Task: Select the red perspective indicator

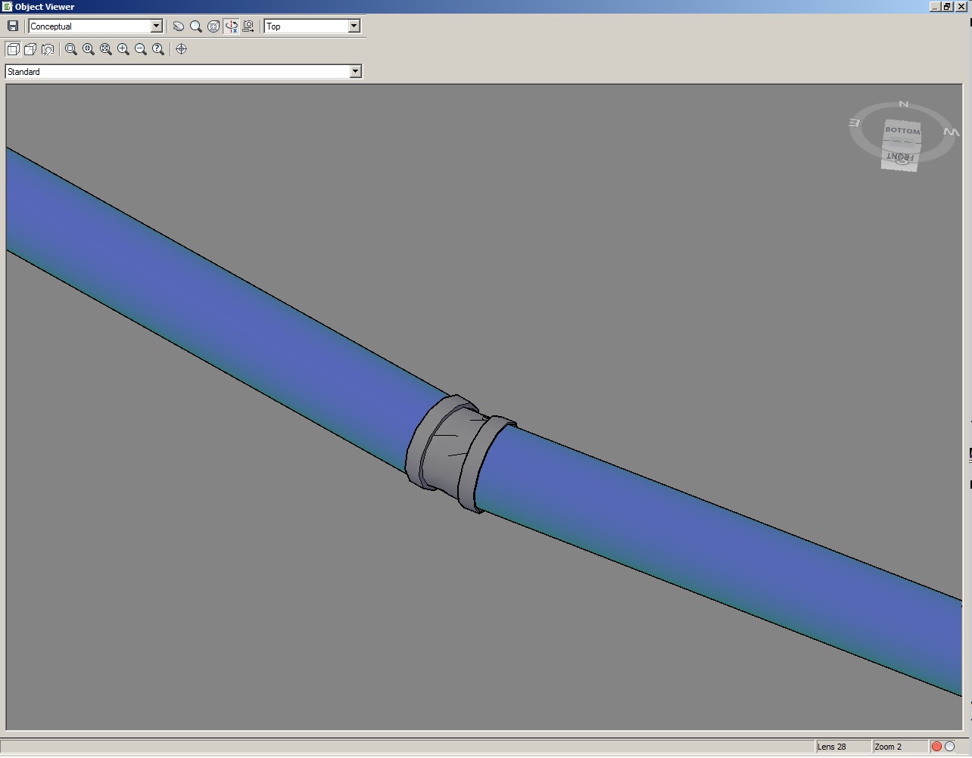Action: click(x=937, y=747)
